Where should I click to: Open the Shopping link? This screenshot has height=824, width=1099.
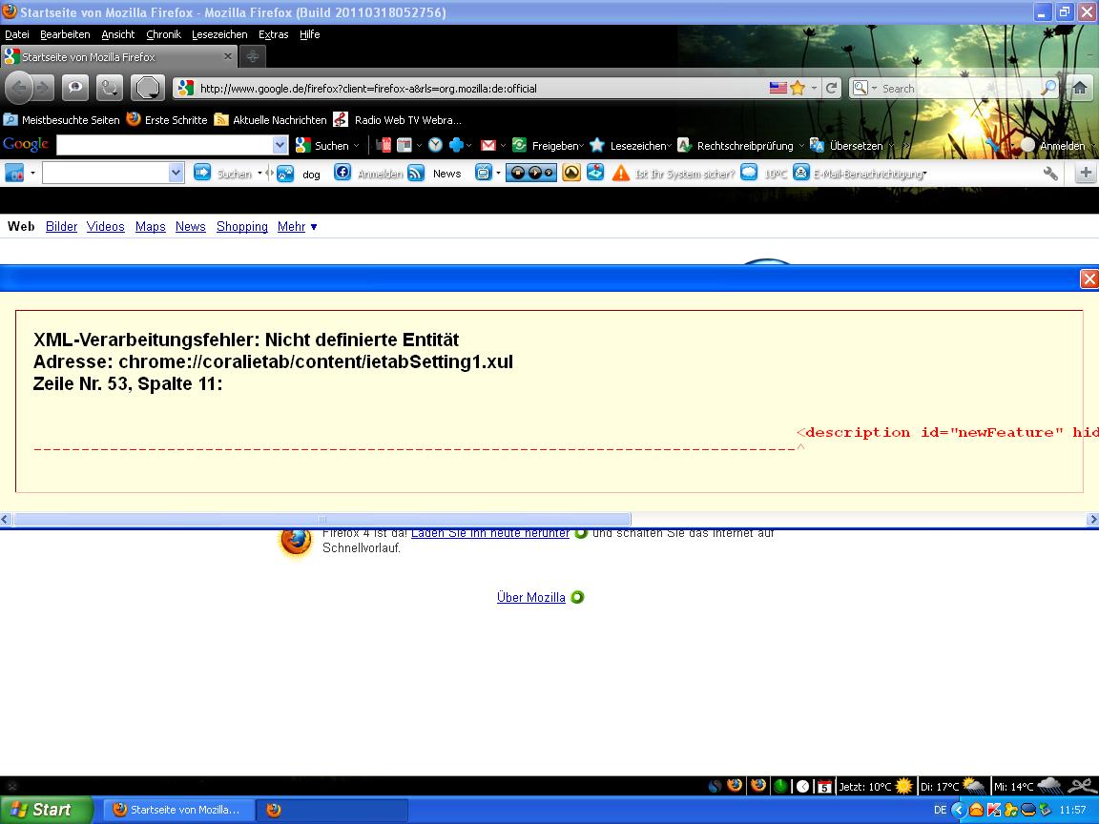241,226
